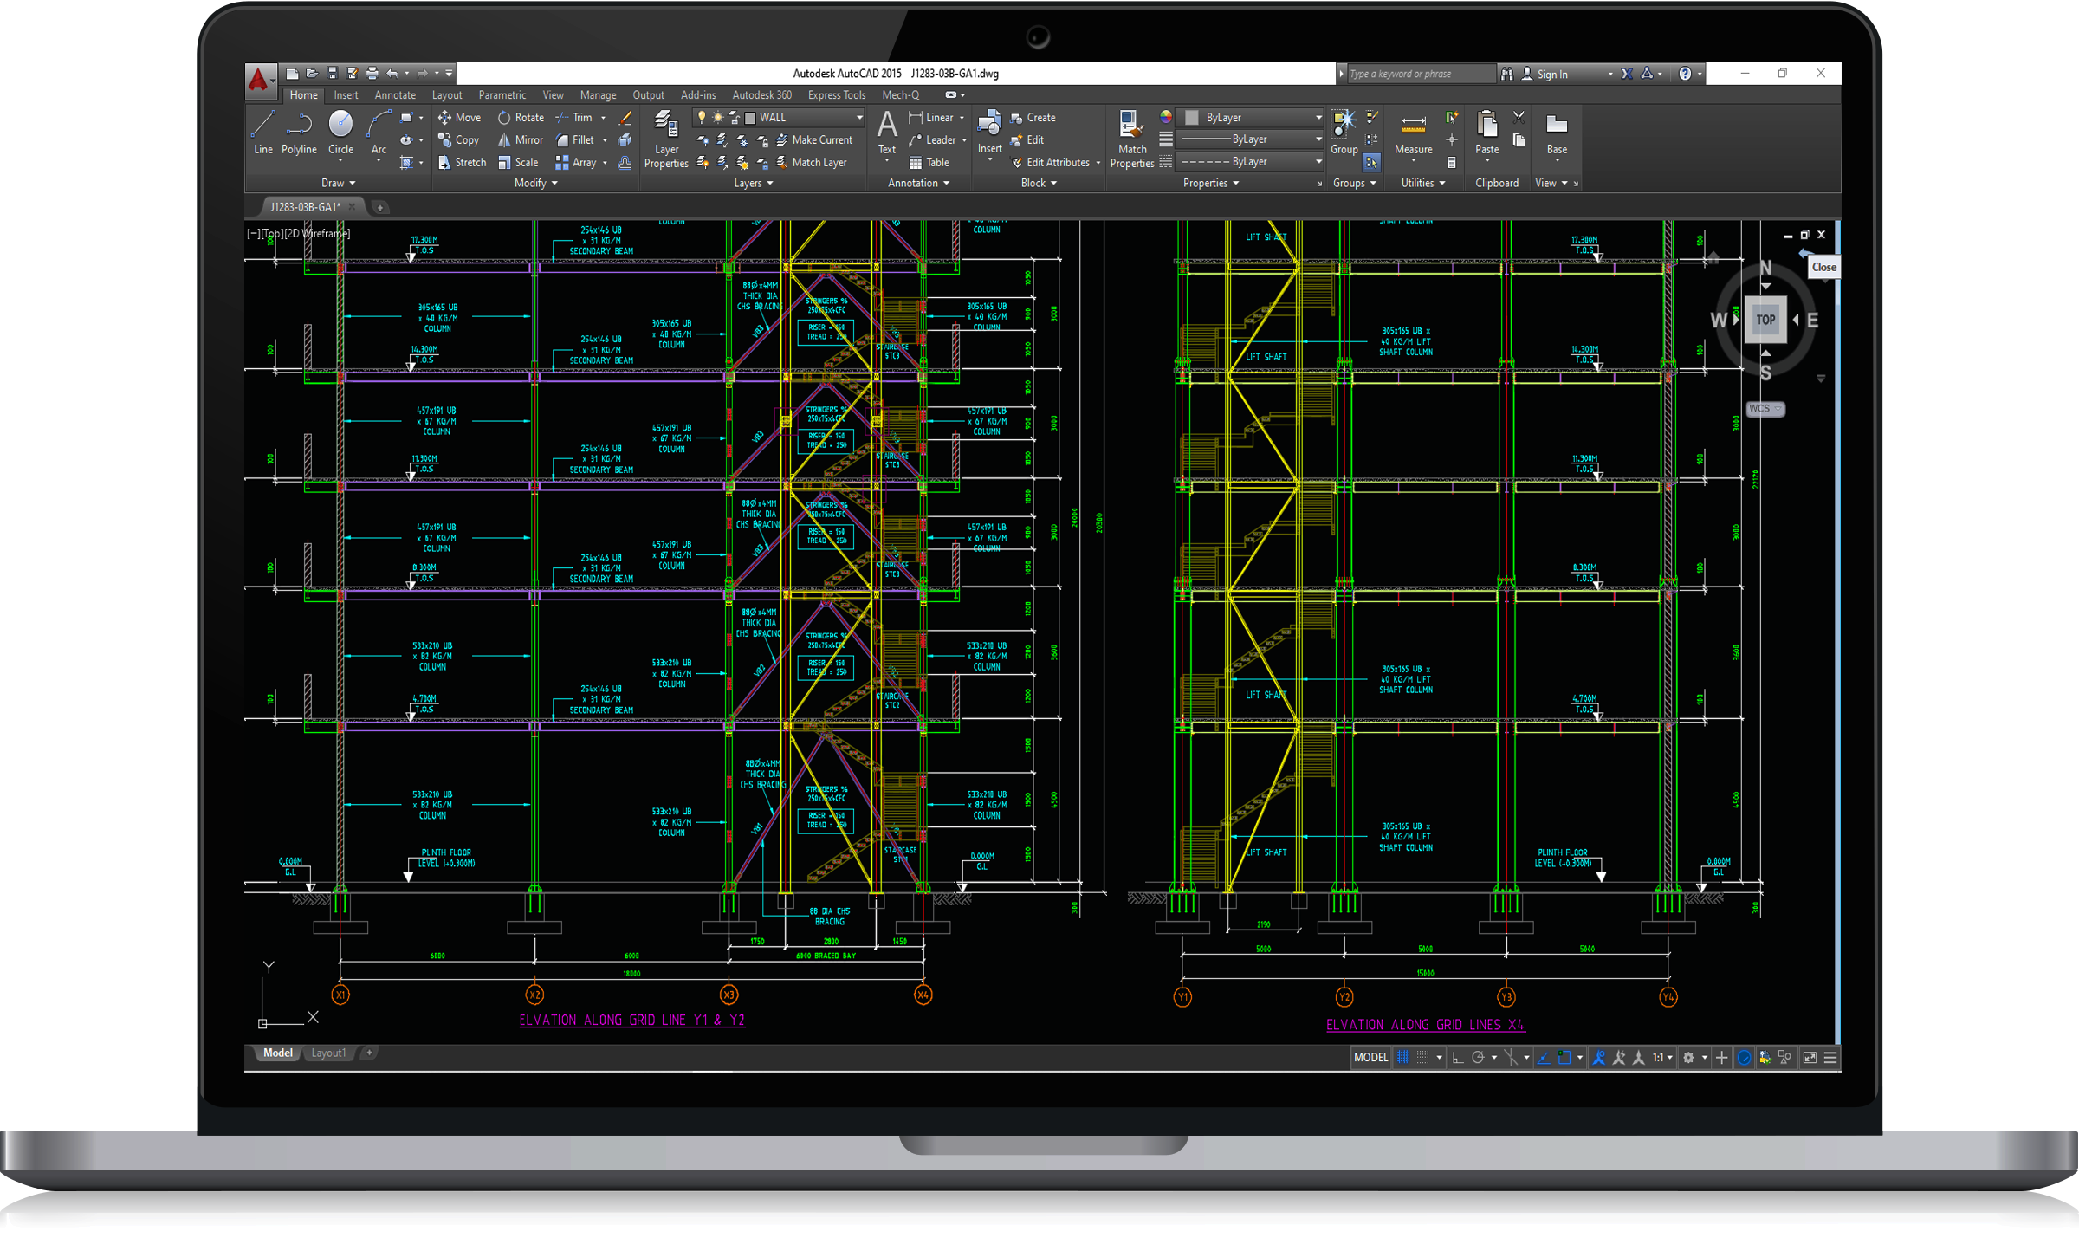Screen dimensions: 2079x1251
Task: Open the ByLayer object color swatch
Action: pos(1192,117)
